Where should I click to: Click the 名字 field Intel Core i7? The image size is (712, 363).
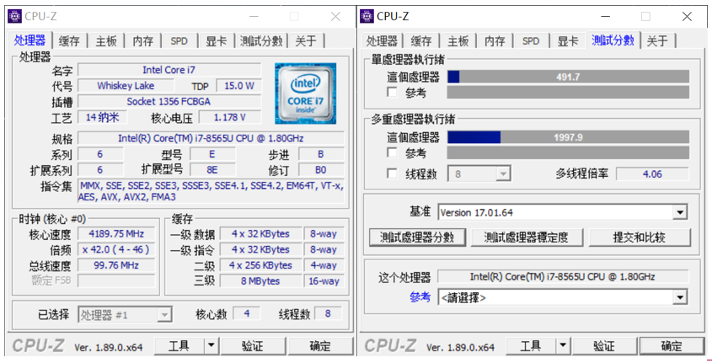click(169, 70)
